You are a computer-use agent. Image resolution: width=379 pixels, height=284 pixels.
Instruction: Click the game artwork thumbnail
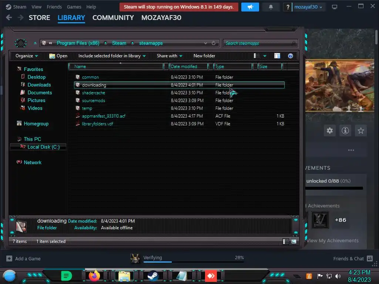340,85
